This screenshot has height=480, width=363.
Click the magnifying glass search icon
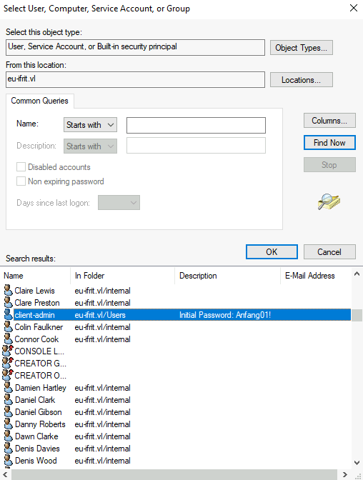point(329,201)
